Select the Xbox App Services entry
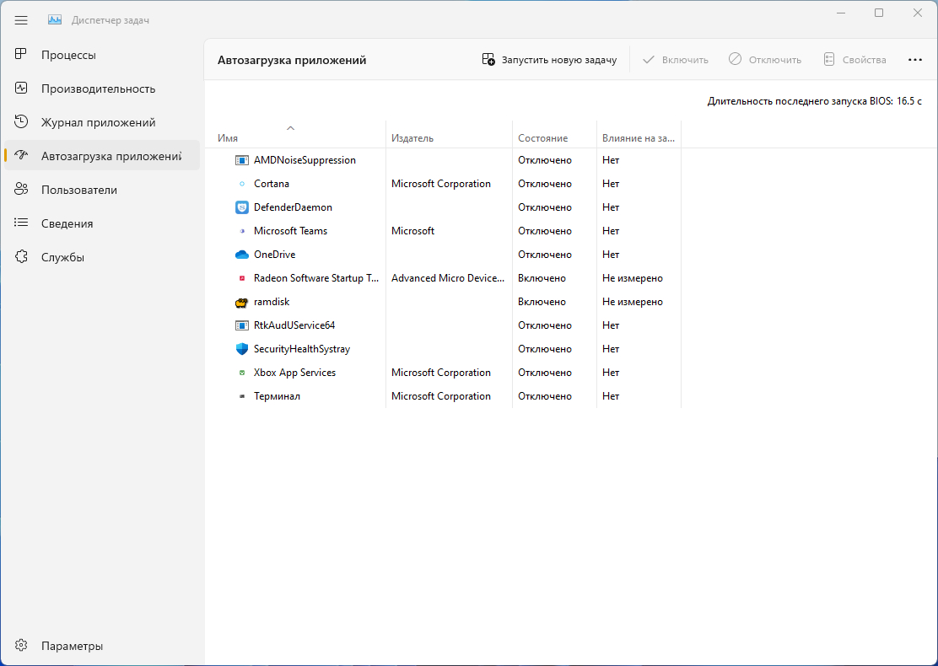Viewport: 938px width, 666px height. tap(295, 373)
